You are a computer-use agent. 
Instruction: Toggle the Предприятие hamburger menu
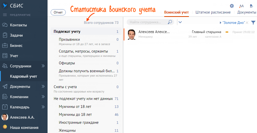tap(5, 15)
